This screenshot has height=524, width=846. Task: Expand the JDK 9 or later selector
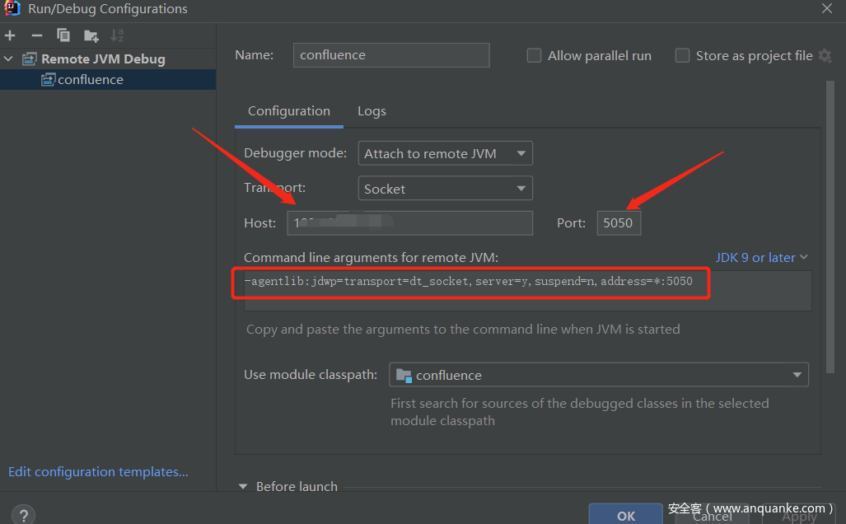point(761,258)
